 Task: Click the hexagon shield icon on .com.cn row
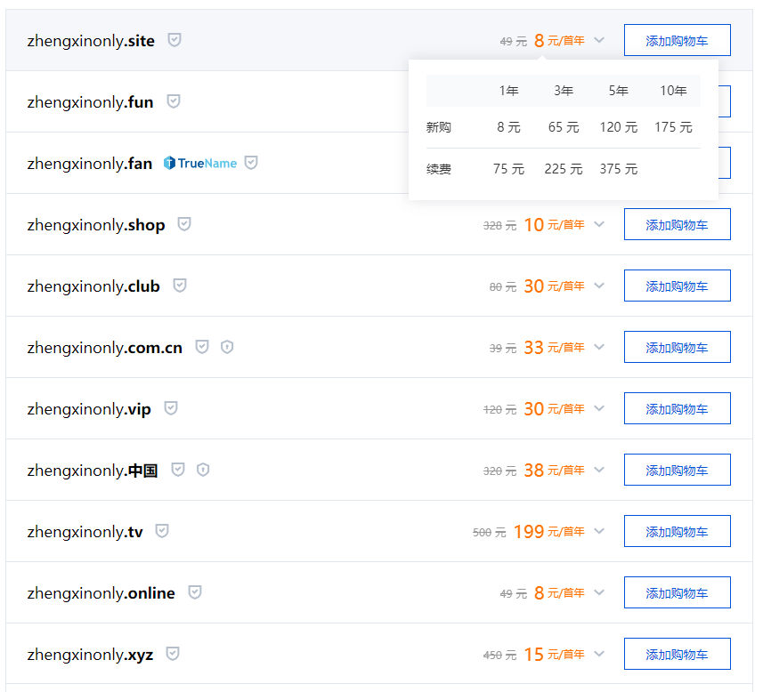coord(227,347)
